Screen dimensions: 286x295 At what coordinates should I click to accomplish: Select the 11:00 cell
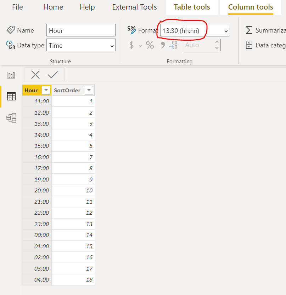(37, 102)
